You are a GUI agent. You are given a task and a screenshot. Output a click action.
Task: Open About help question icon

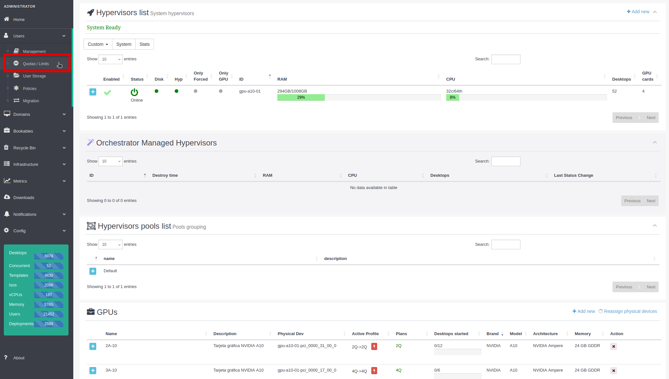coord(6,357)
